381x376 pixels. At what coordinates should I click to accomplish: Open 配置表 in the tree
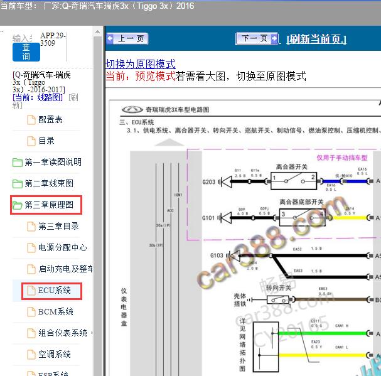point(50,120)
